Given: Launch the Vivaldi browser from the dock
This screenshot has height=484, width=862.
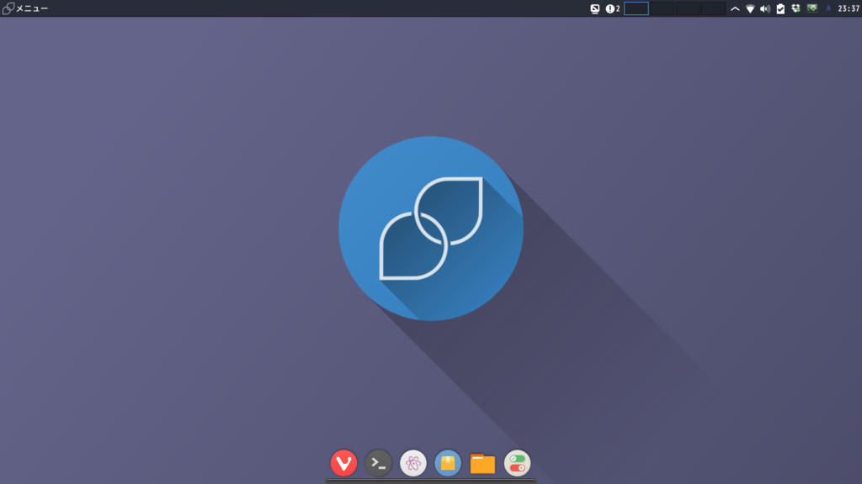Looking at the screenshot, I should click(x=343, y=463).
